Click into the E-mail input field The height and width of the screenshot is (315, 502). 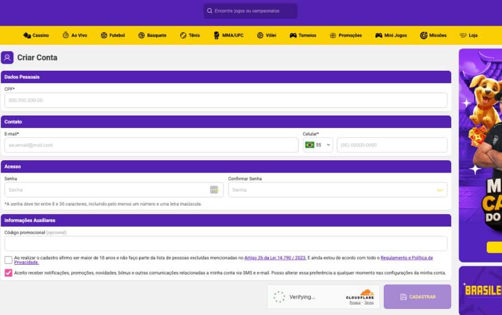coord(151,145)
